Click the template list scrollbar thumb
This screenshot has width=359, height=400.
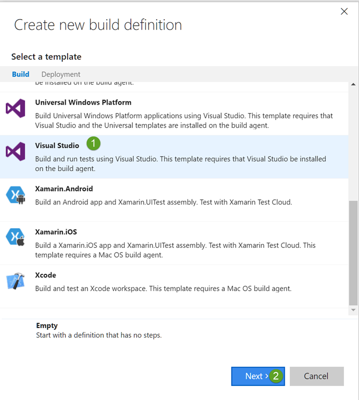pos(353,253)
